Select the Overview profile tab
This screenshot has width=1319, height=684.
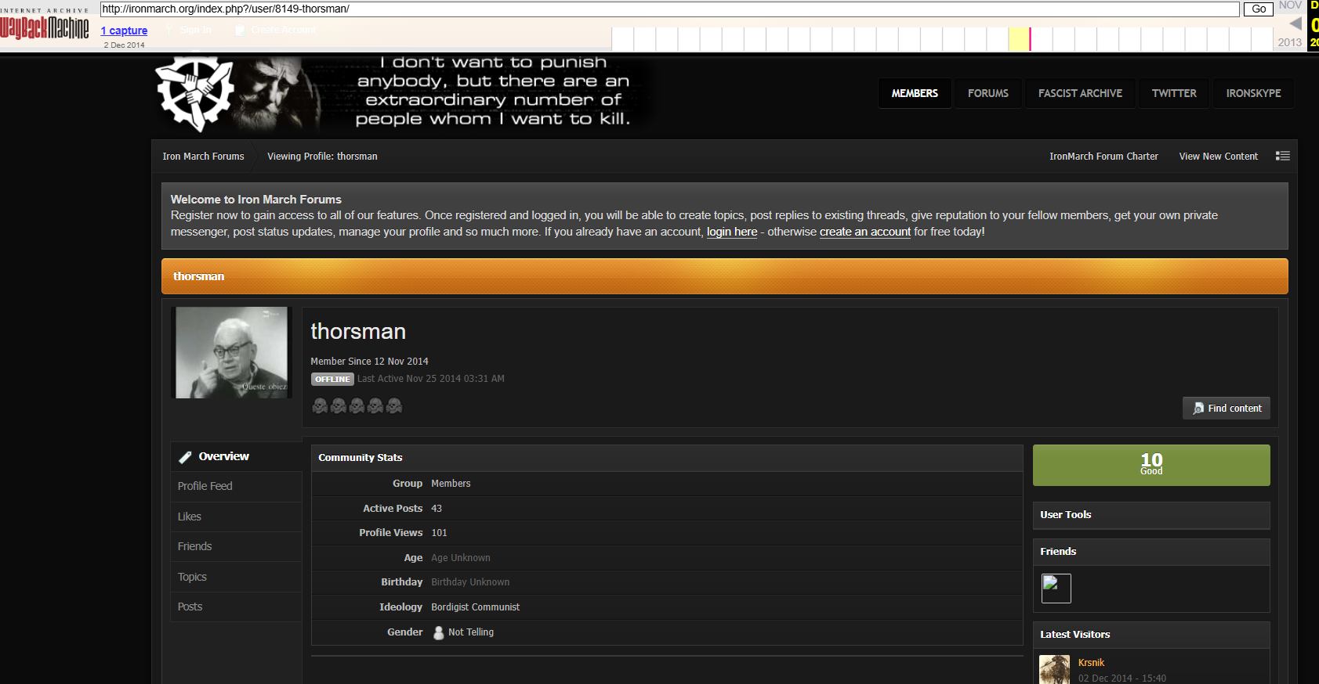tap(236, 456)
